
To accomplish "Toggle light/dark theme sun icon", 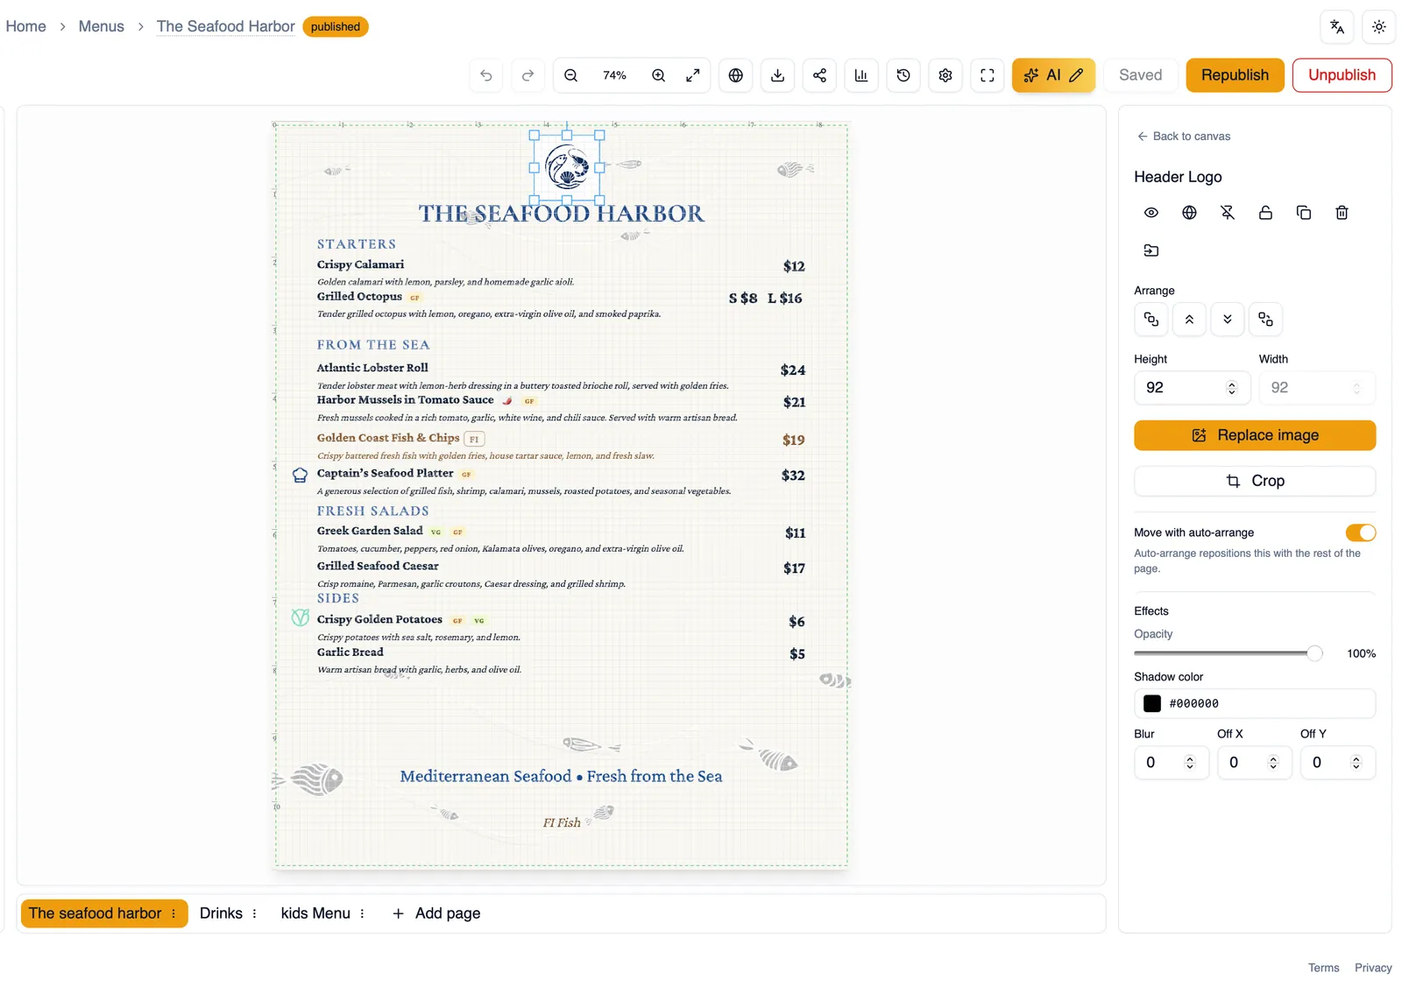I will [x=1379, y=26].
